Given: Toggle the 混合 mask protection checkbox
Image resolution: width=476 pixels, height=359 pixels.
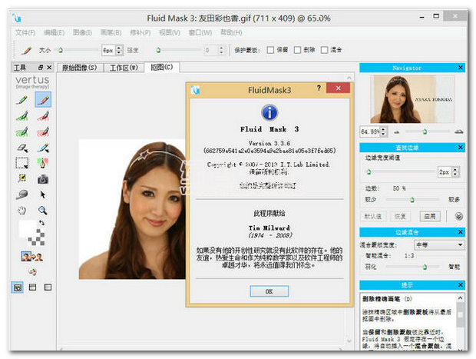Looking at the screenshot, I should click(324, 50).
